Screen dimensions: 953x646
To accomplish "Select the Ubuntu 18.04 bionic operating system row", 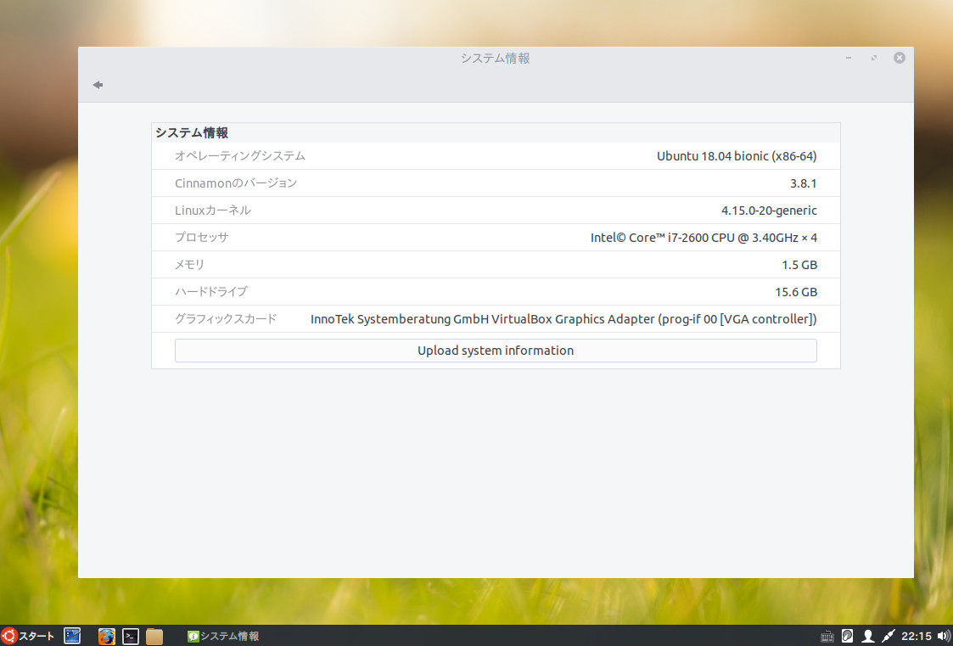I will tap(495, 156).
